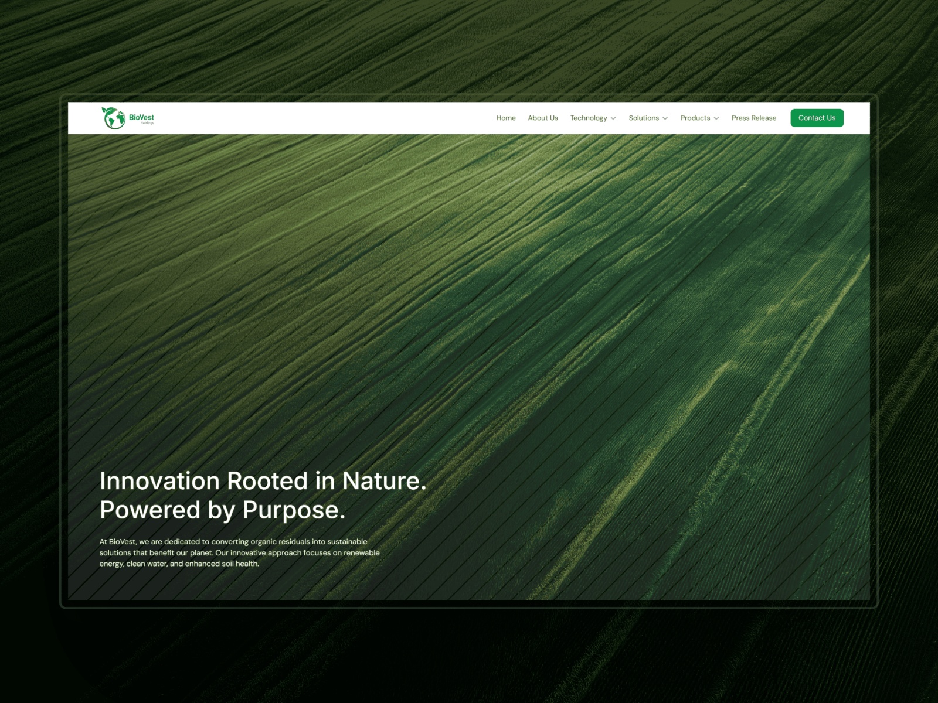Screen dimensions: 938x703
Task: Visit the Press Release link
Action: pyautogui.click(x=754, y=118)
